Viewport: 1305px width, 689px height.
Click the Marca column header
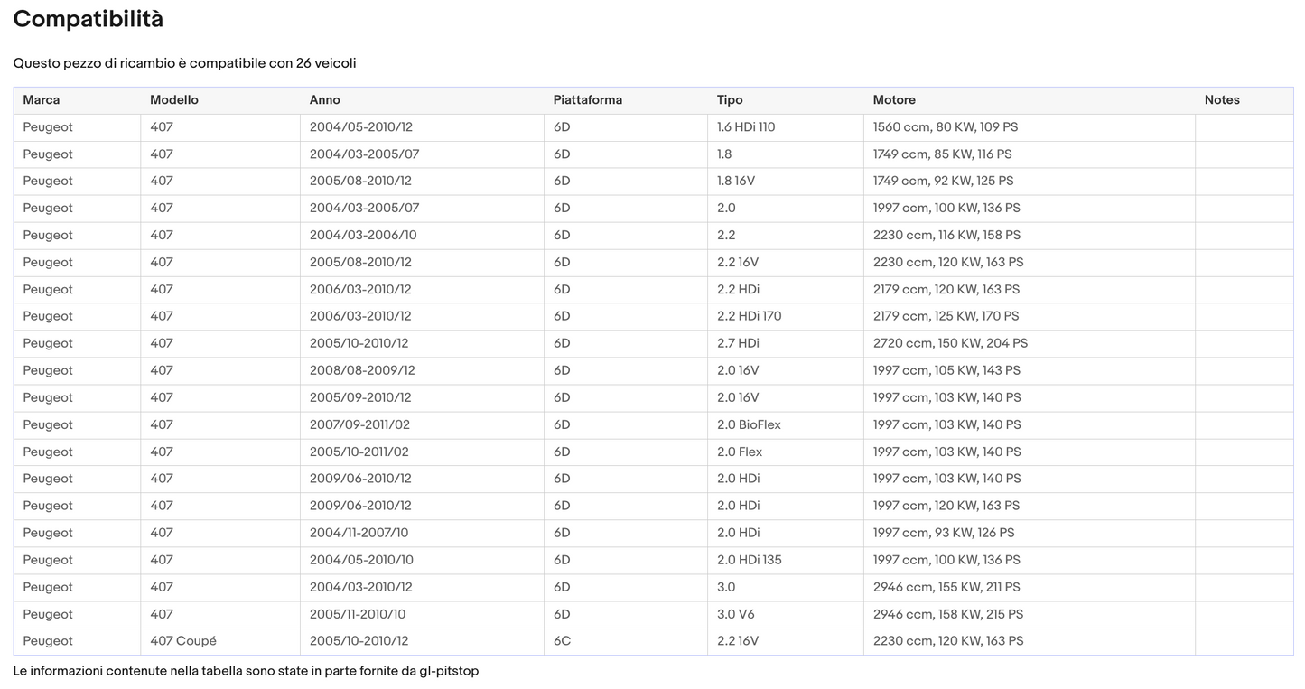click(42, 100)
